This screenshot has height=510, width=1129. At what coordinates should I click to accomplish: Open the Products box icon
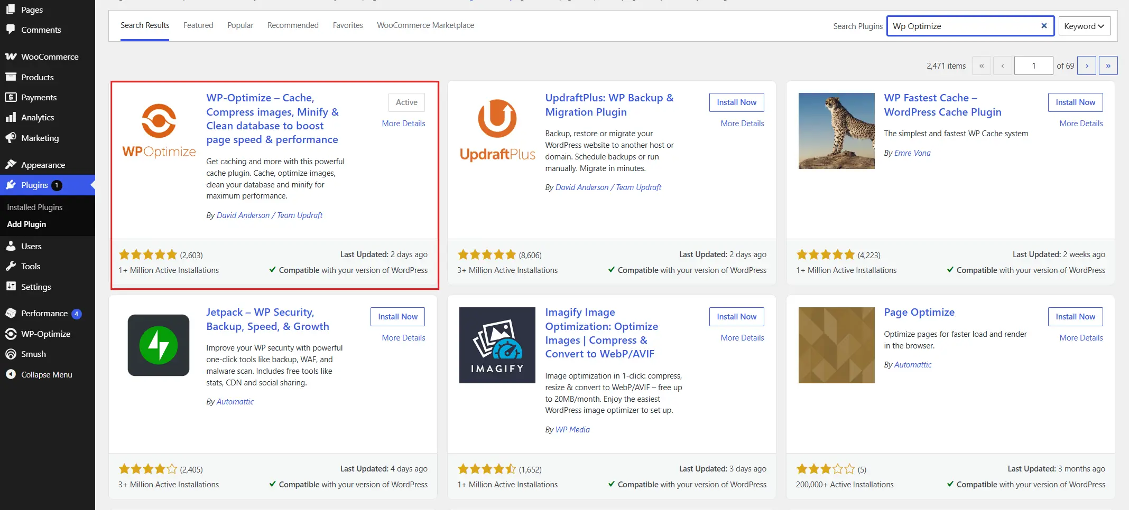(x=11, y=77)
